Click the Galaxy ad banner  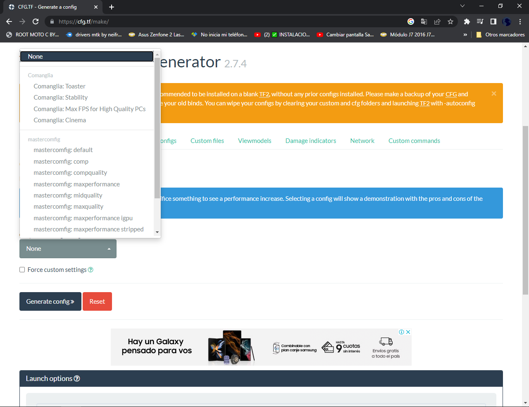pyautogui.click(x=261, y=347)
